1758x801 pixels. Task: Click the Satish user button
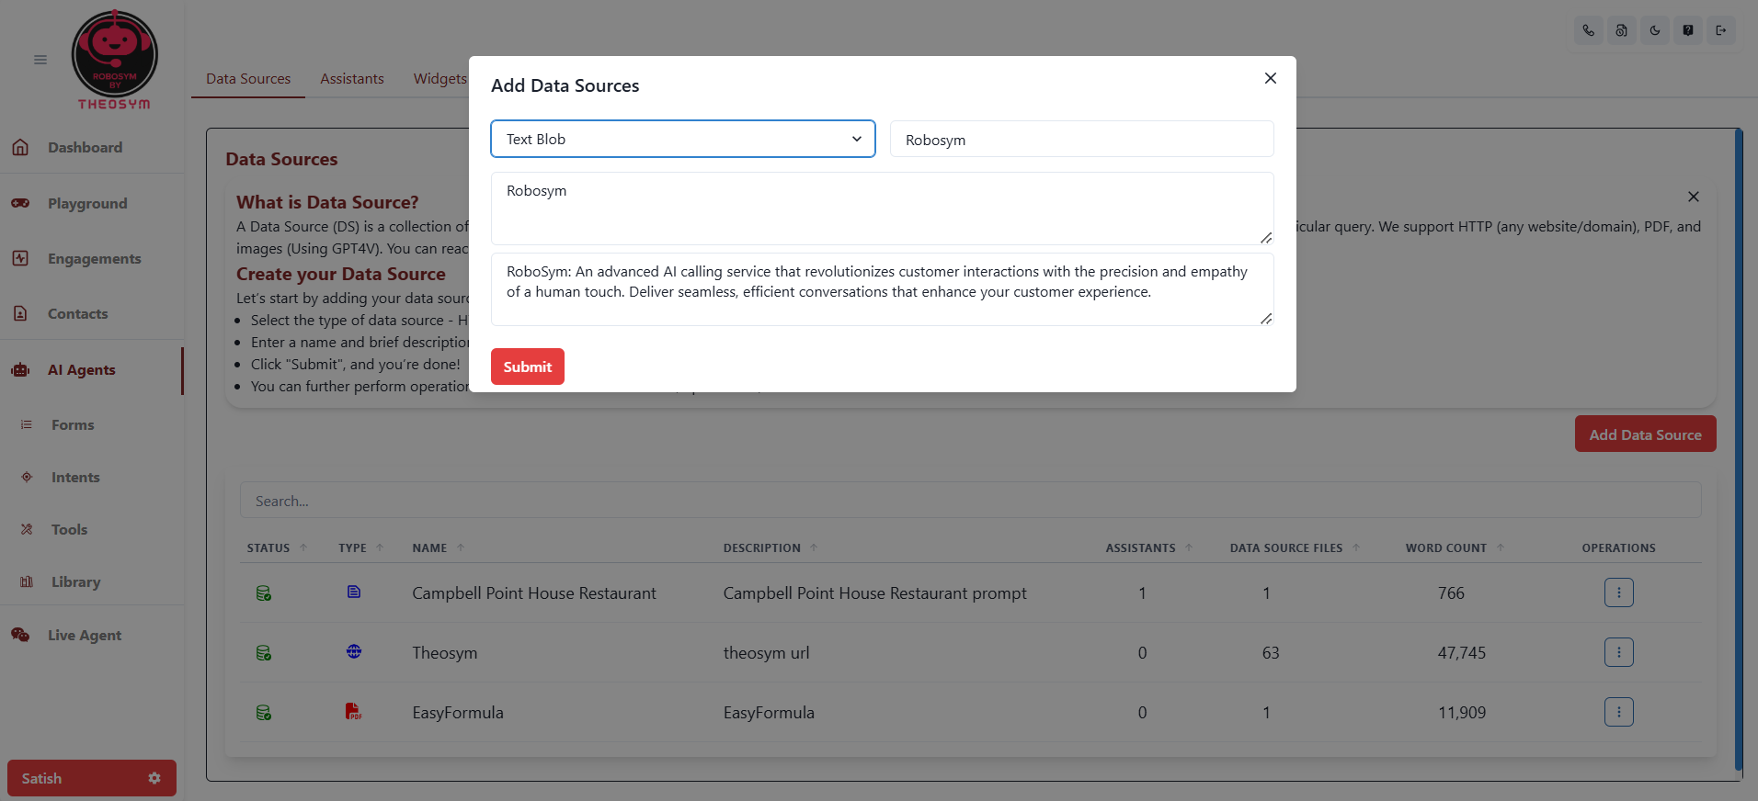click(92, 778)
